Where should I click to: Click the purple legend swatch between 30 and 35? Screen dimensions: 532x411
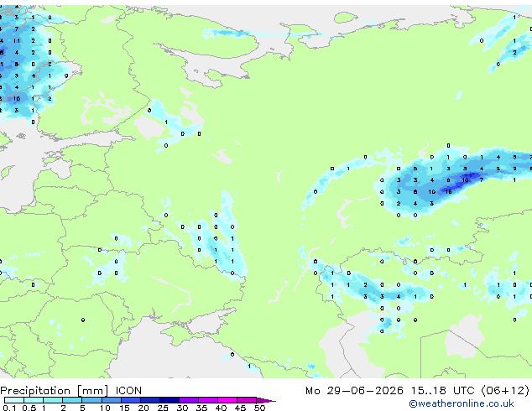pos(189,400)
